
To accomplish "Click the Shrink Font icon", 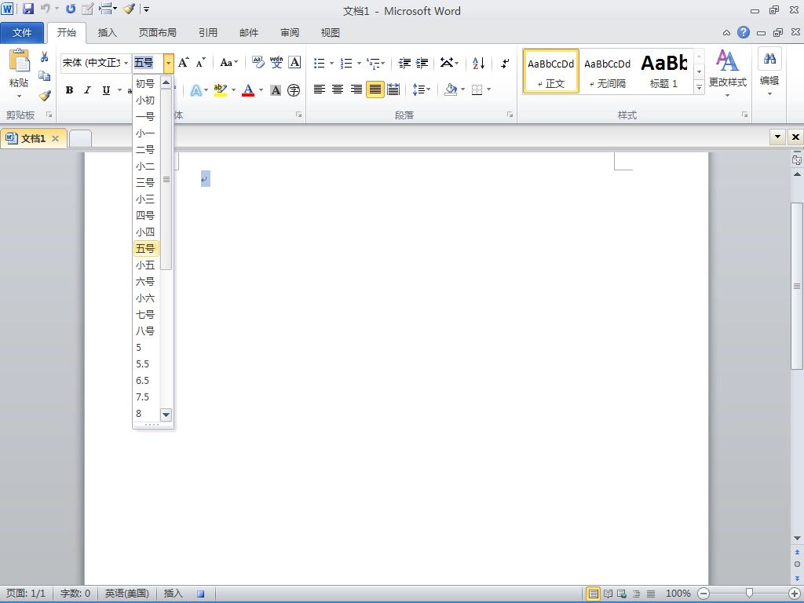I will click(x=201, y=63).
